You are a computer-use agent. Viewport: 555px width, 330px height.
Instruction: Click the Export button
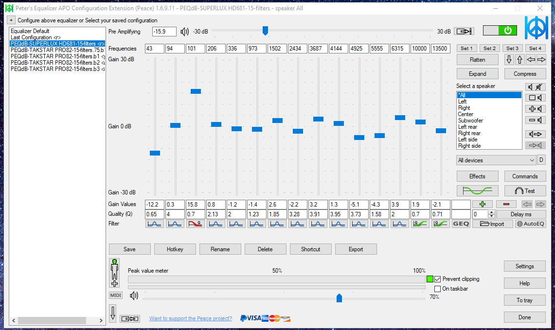[356, 249]
